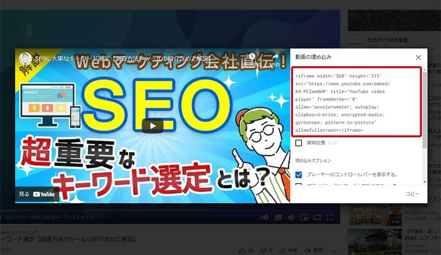Enable the 開始位置 start time checkbox
This screenshot has width=441, height=255.
point(299,143)
